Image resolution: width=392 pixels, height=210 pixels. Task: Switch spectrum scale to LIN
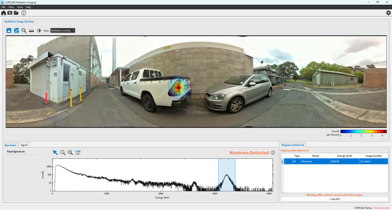tap(77, 154)
